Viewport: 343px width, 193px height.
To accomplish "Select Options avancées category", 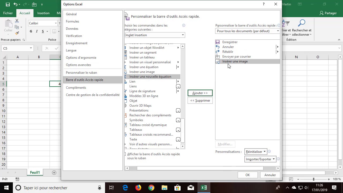I will click(x=92, y=65).
